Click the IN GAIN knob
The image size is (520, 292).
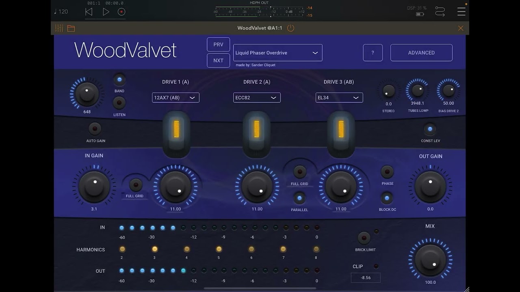click(x=94, y=187)
